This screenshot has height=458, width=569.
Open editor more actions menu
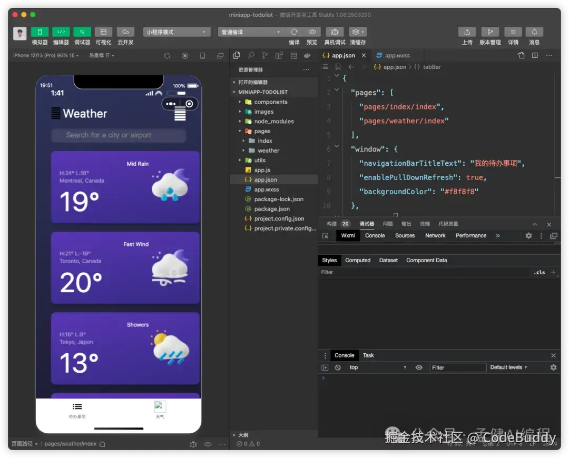tap(549, 55)
